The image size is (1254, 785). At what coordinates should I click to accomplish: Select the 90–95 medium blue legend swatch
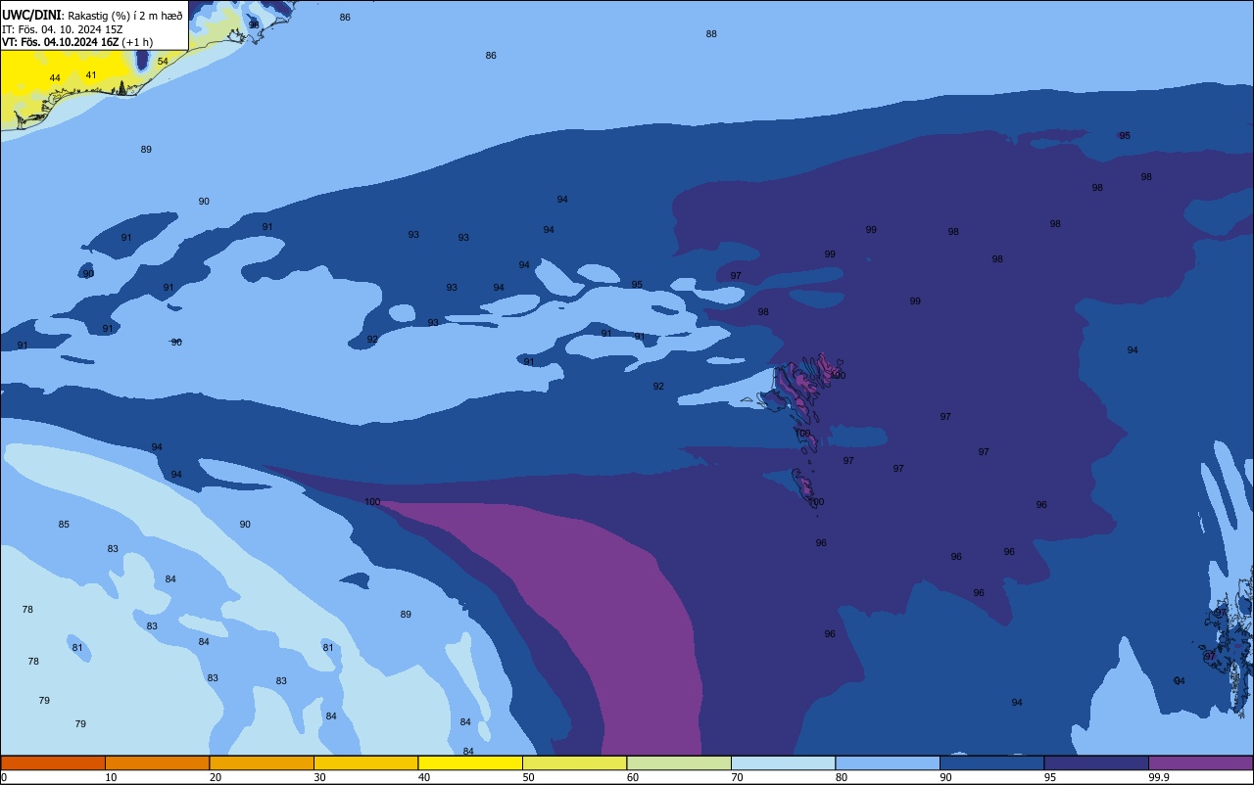(x=991, y=762)
